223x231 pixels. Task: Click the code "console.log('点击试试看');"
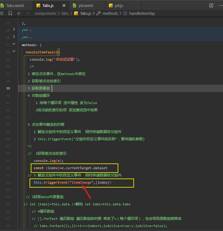coord(55,59)
